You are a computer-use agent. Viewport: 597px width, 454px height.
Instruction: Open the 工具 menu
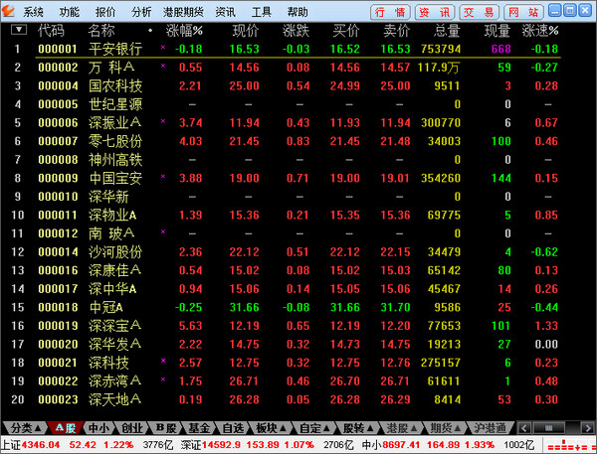pos(261,12)
